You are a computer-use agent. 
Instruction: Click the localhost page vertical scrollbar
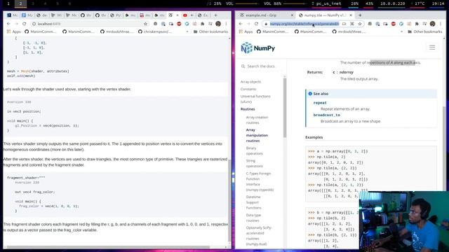tap(229, 200)
